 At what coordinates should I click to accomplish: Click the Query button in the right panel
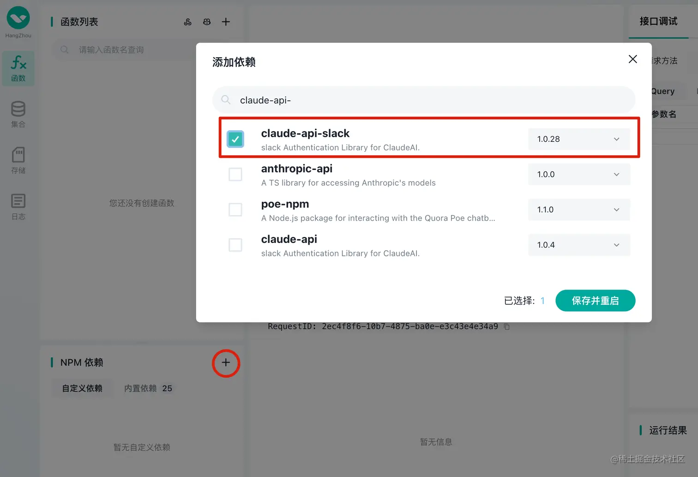click(662, 91)
